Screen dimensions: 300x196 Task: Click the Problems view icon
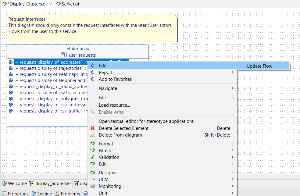pyautogui.click(x=57, y=194)
